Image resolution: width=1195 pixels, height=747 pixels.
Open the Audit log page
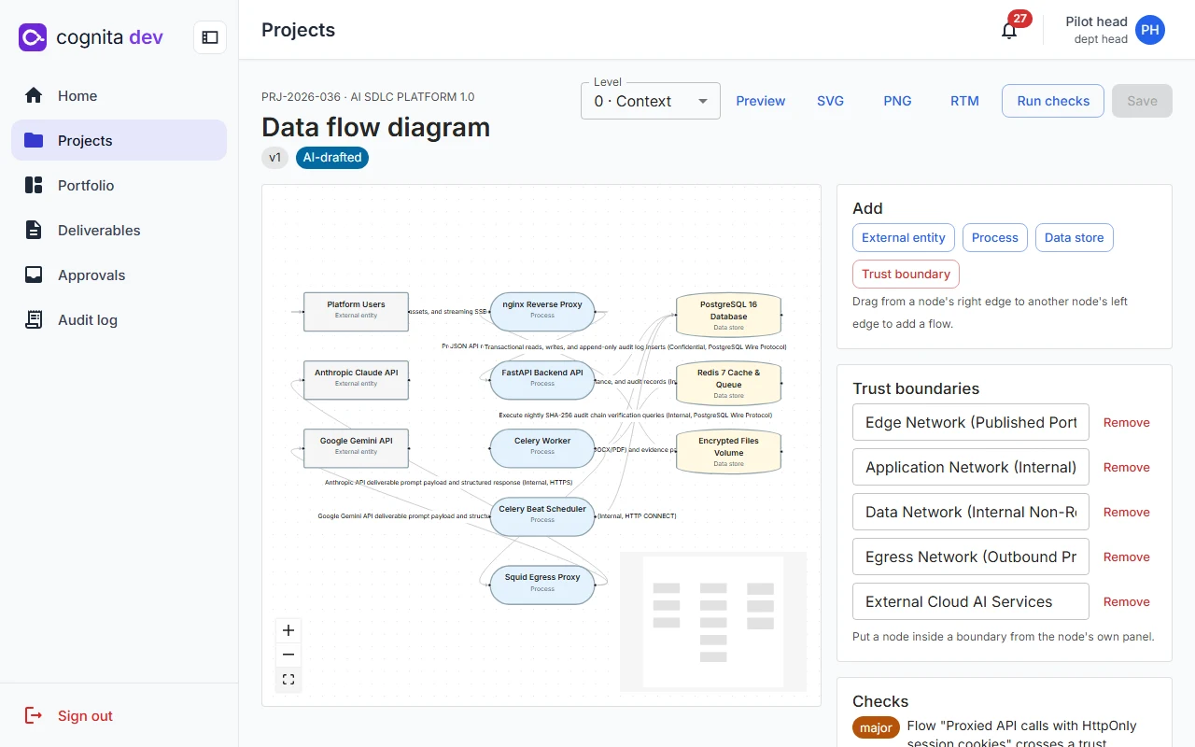pos(119,319)
